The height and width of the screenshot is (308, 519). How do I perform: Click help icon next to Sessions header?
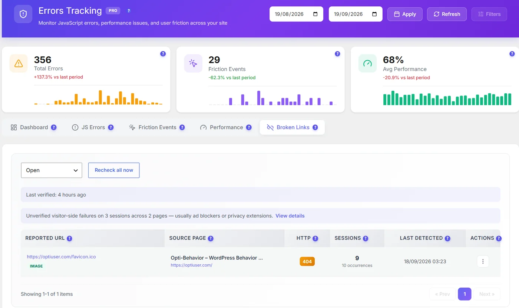coord(366,238)
